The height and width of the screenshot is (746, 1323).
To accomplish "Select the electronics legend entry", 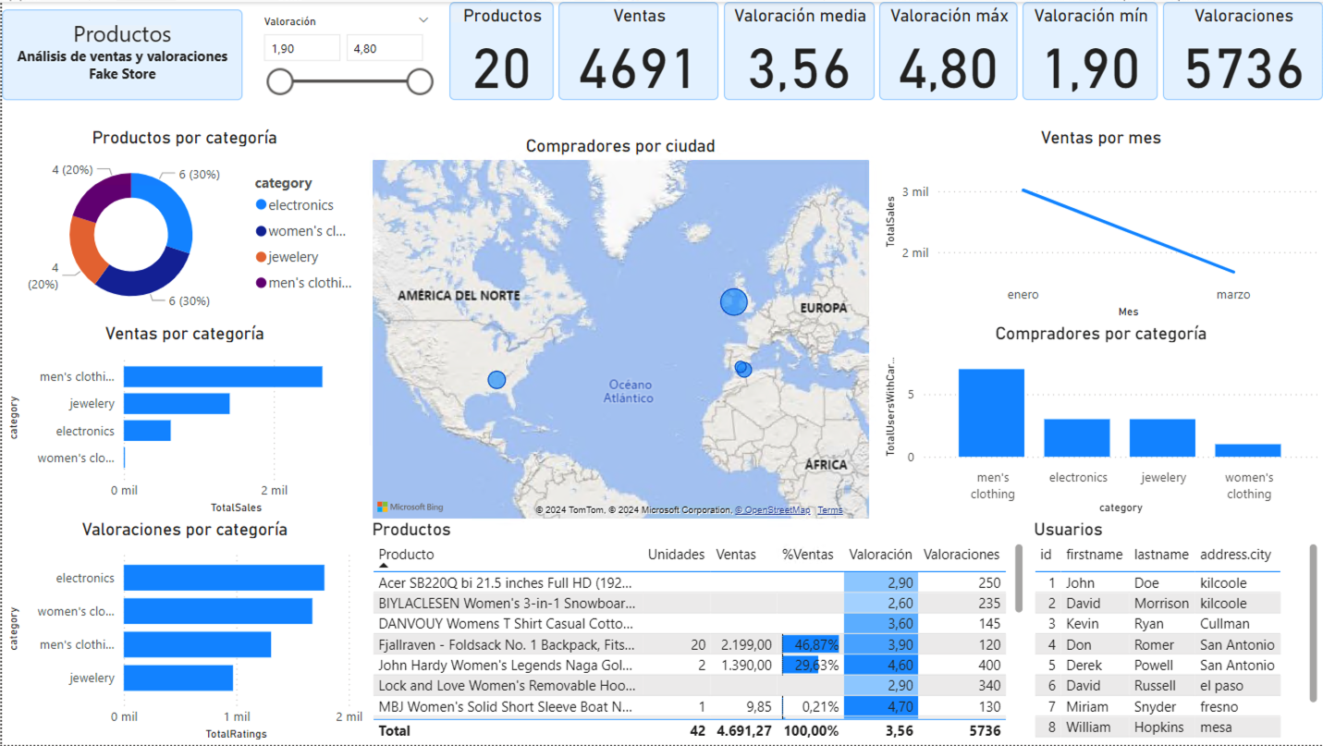I will 295,205.
